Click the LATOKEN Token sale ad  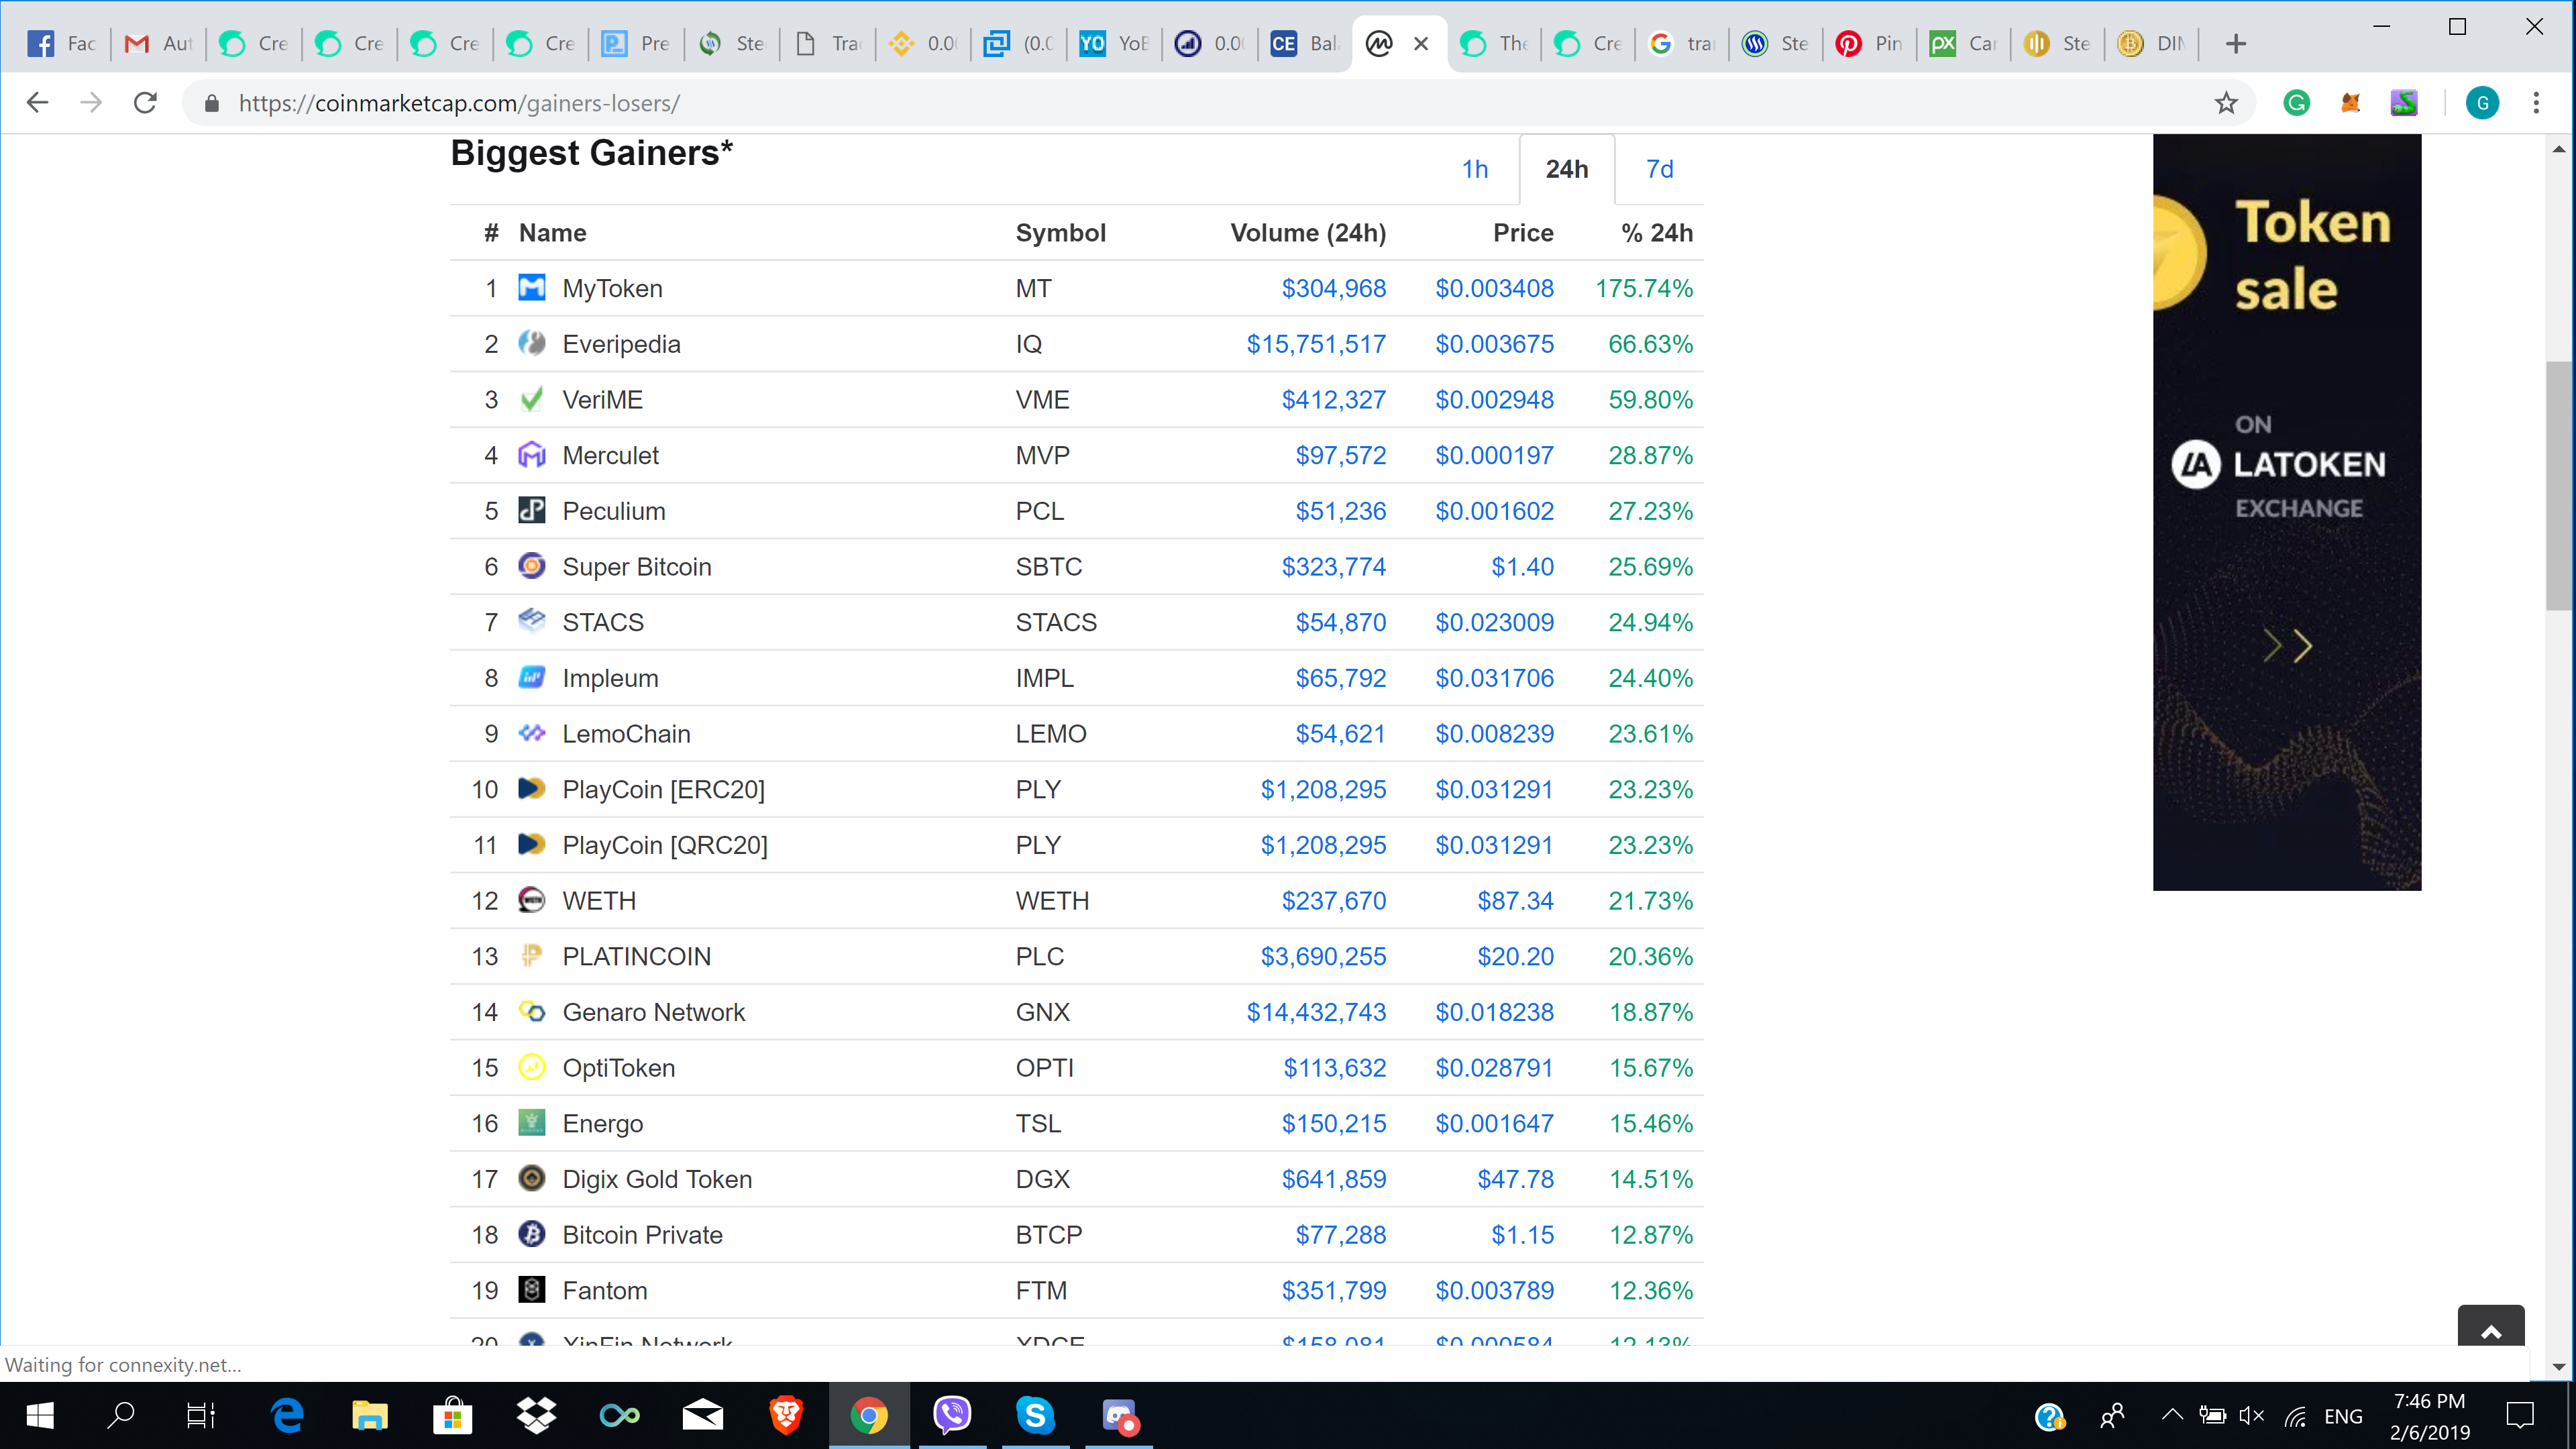[x=2287, y=512]
